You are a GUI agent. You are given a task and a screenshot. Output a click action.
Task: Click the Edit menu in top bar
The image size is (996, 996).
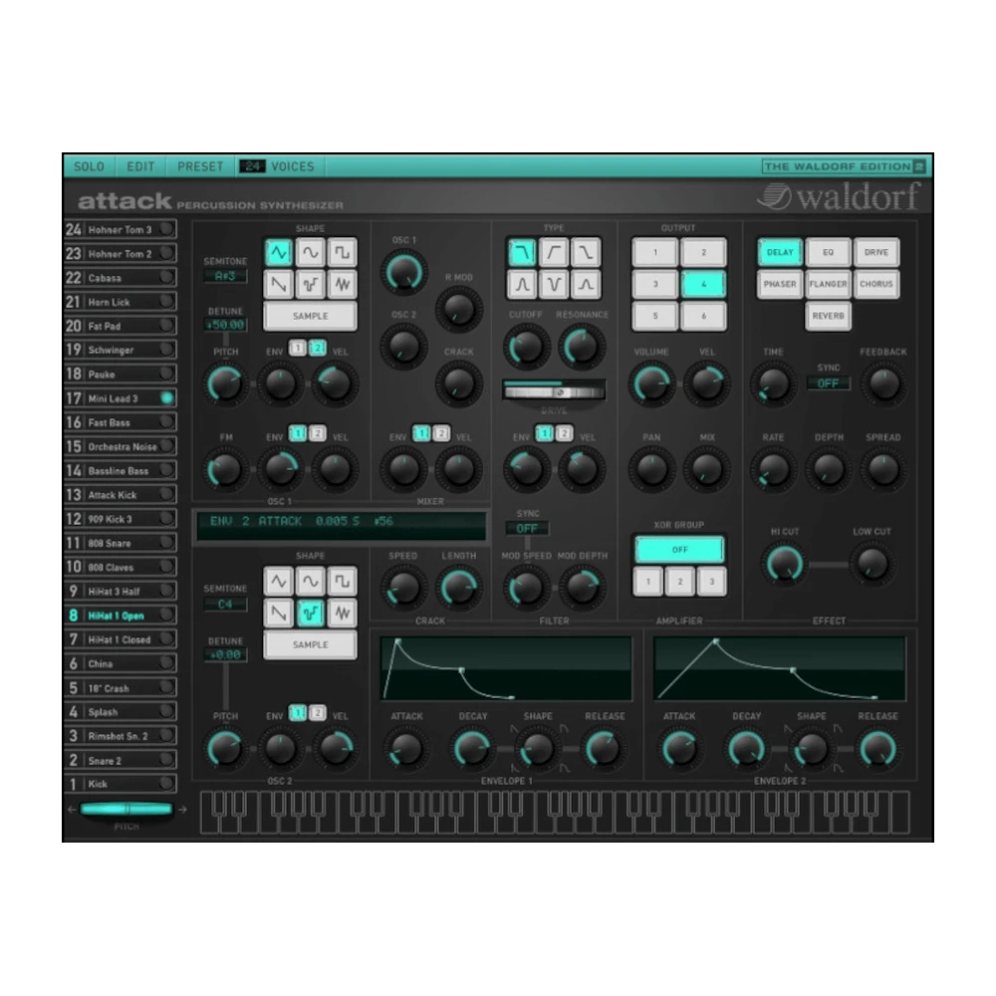140,166
